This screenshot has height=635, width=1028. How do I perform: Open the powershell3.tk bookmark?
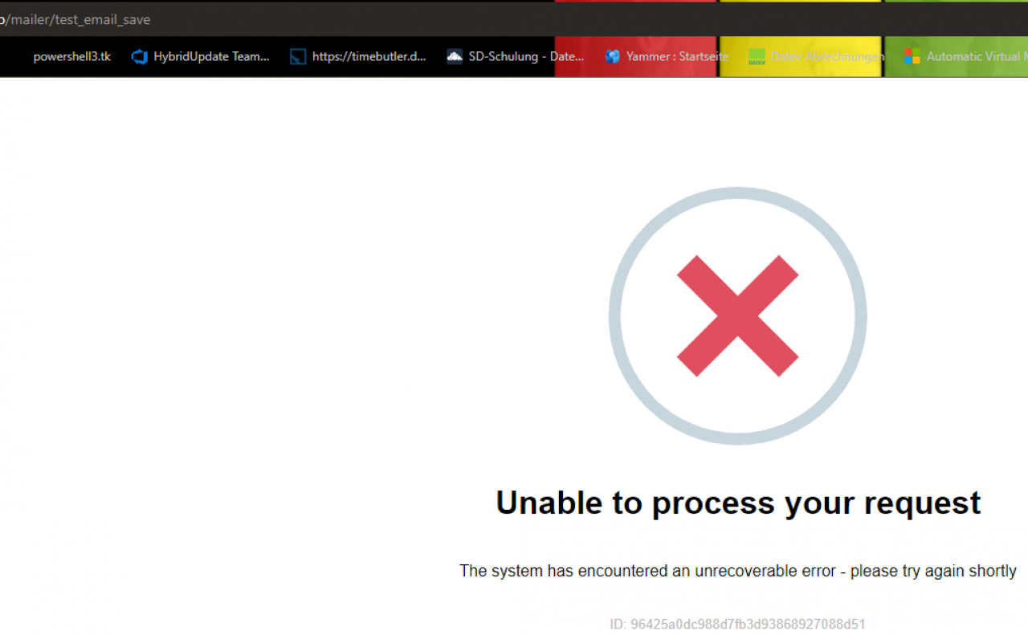pyautogui.click(x=71, y=56)
